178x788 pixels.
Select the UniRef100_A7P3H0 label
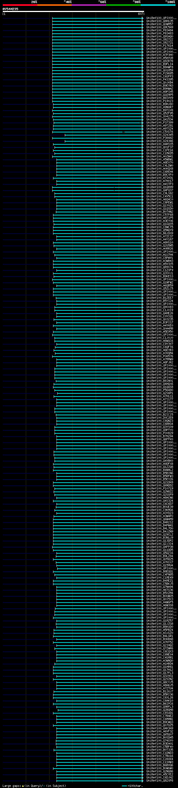[x=160, y=55]
